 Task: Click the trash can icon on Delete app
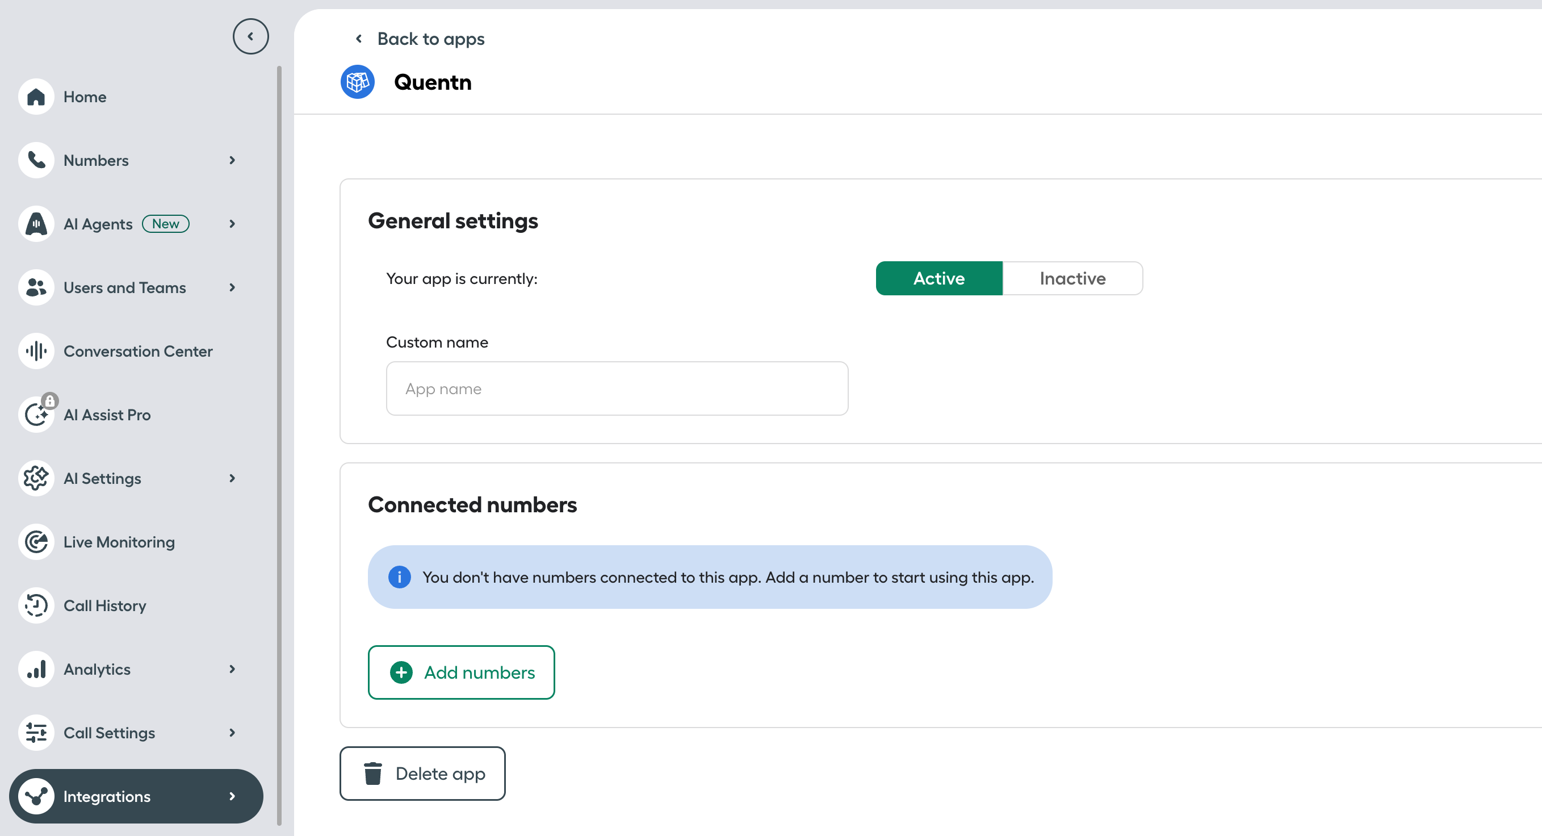pos(373,773)
